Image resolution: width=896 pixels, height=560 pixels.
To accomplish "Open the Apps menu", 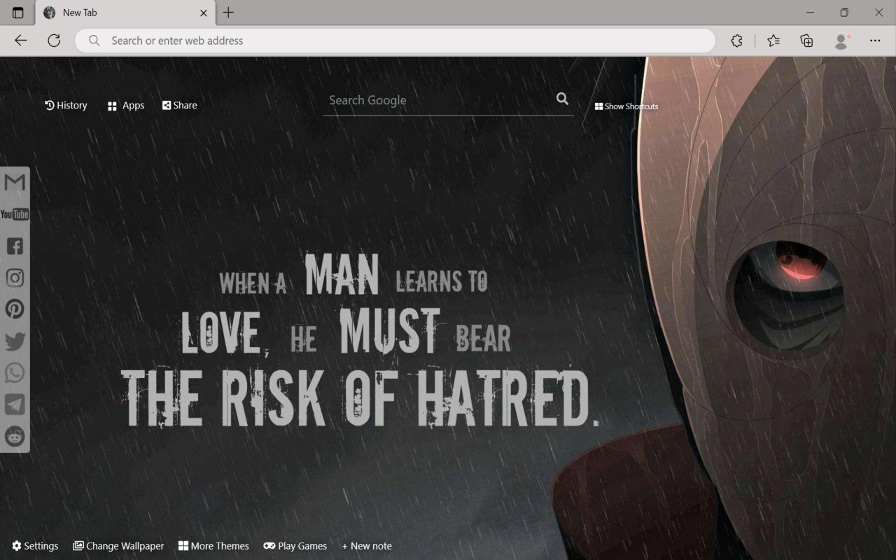I will pos(126,106).
